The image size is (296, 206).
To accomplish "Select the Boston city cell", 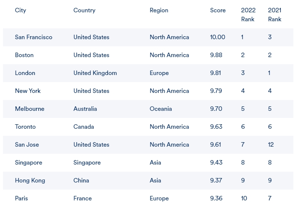I will [24, 55].
